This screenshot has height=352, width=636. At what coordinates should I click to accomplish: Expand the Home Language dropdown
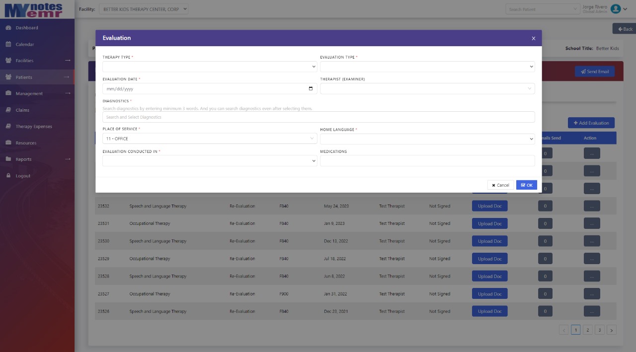pyautogui.click(x=427, y=139)
